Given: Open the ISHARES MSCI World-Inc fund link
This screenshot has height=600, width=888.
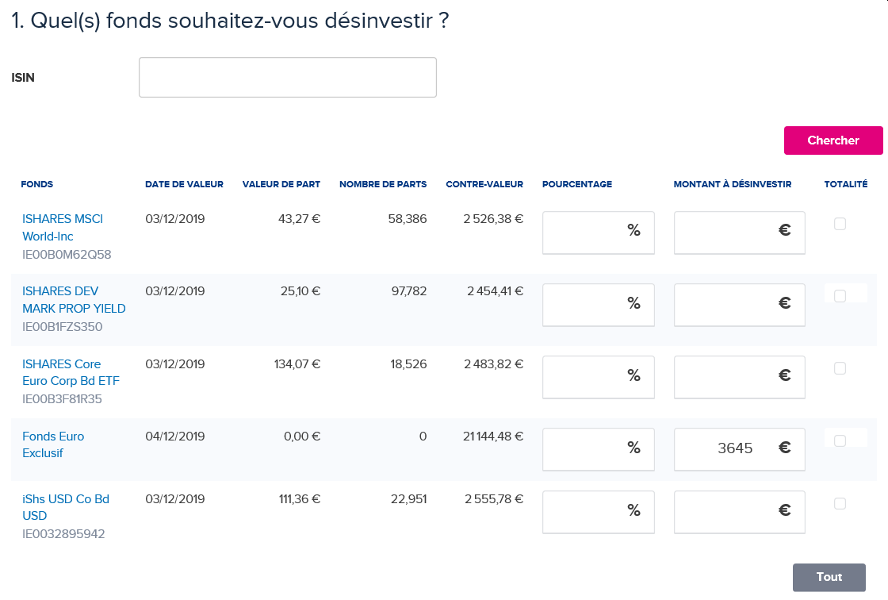Looking at the screenshot, I should pyautogui.click(x=63, y=227).
